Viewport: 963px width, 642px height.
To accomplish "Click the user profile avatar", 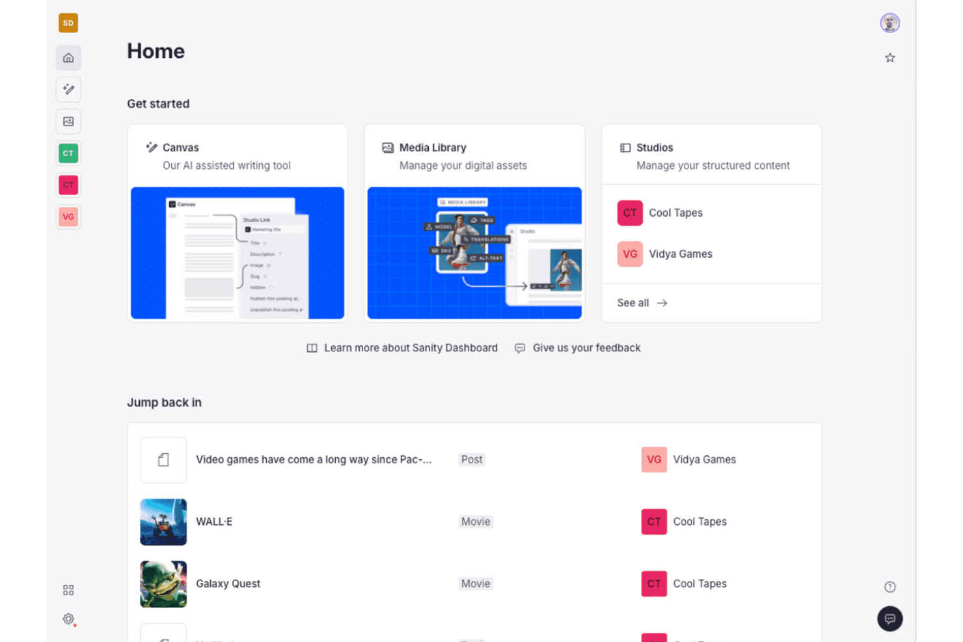I will point(889,23).
